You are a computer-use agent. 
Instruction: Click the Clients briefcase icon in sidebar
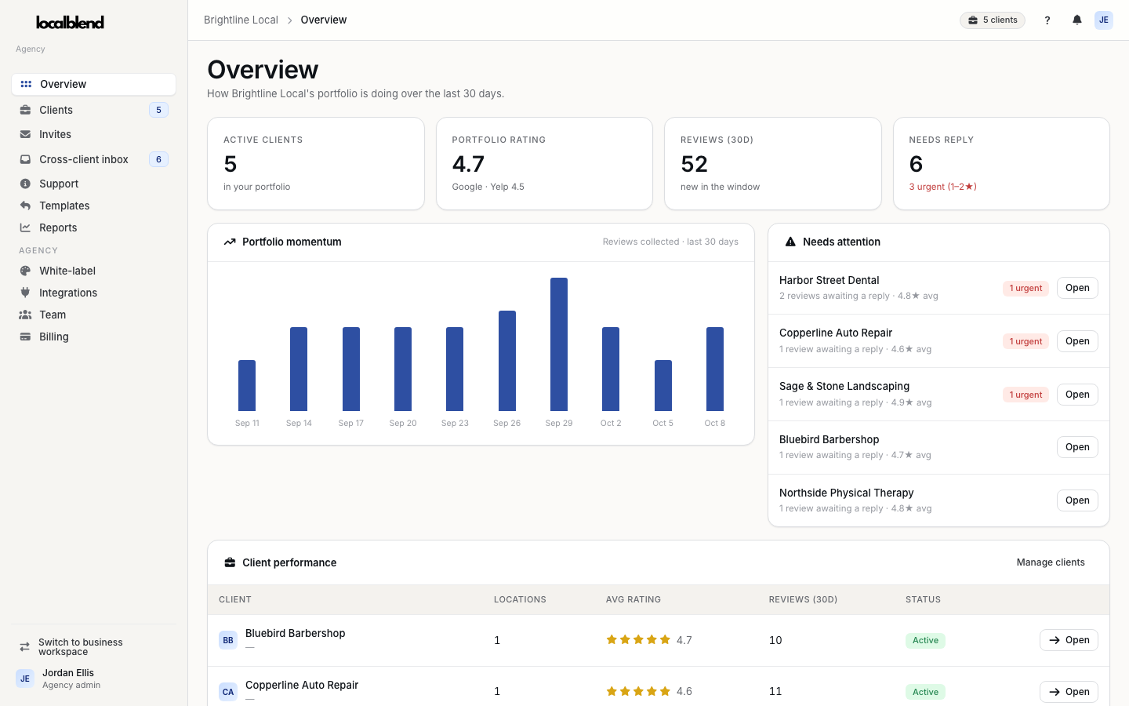coord(26,110)
